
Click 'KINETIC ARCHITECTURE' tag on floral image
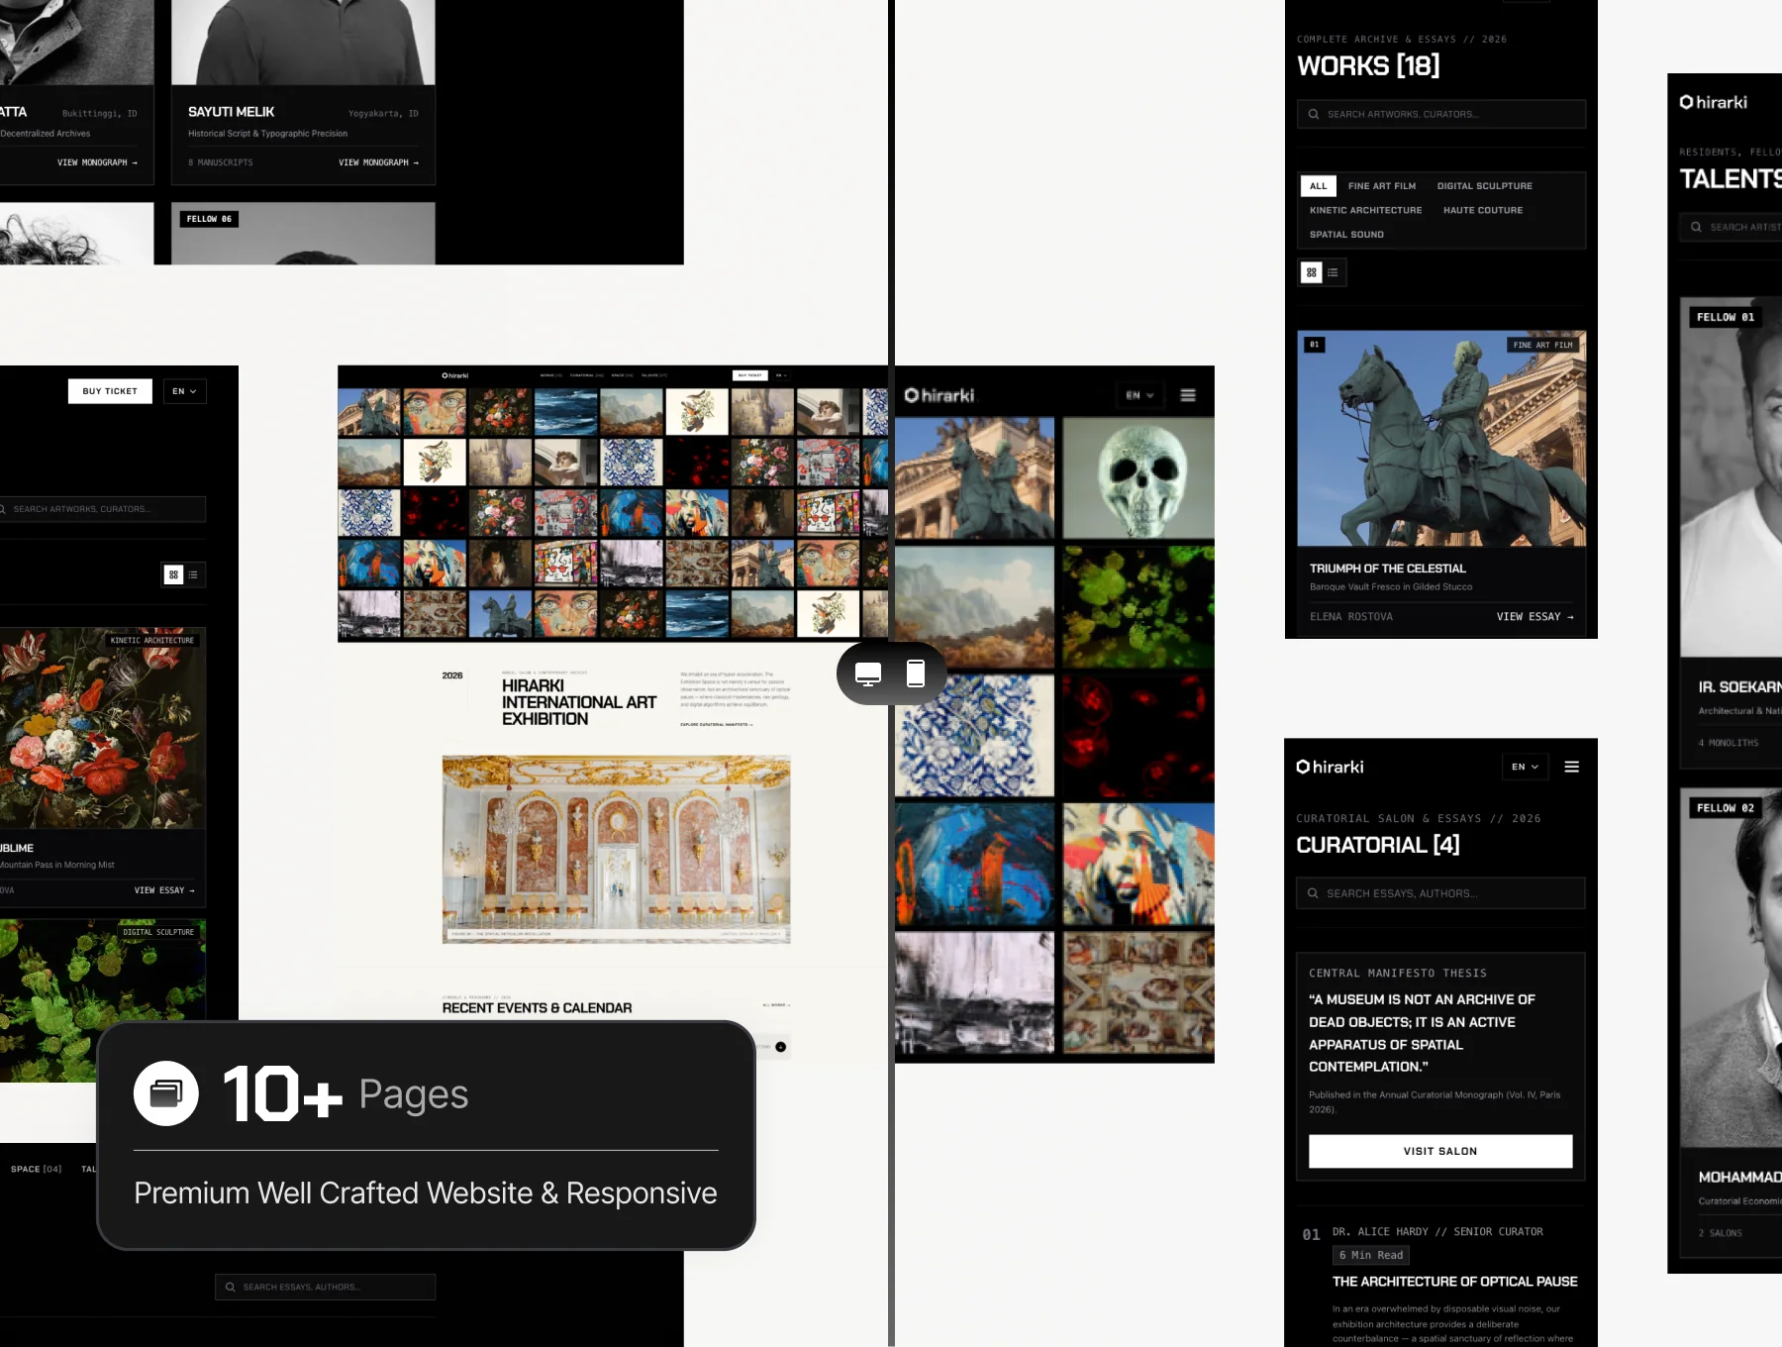click(152, 641)
